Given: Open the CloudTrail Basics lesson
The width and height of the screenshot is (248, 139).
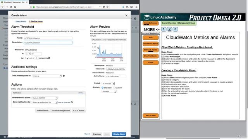Looking at the screenshot, I should coord(151,56).
